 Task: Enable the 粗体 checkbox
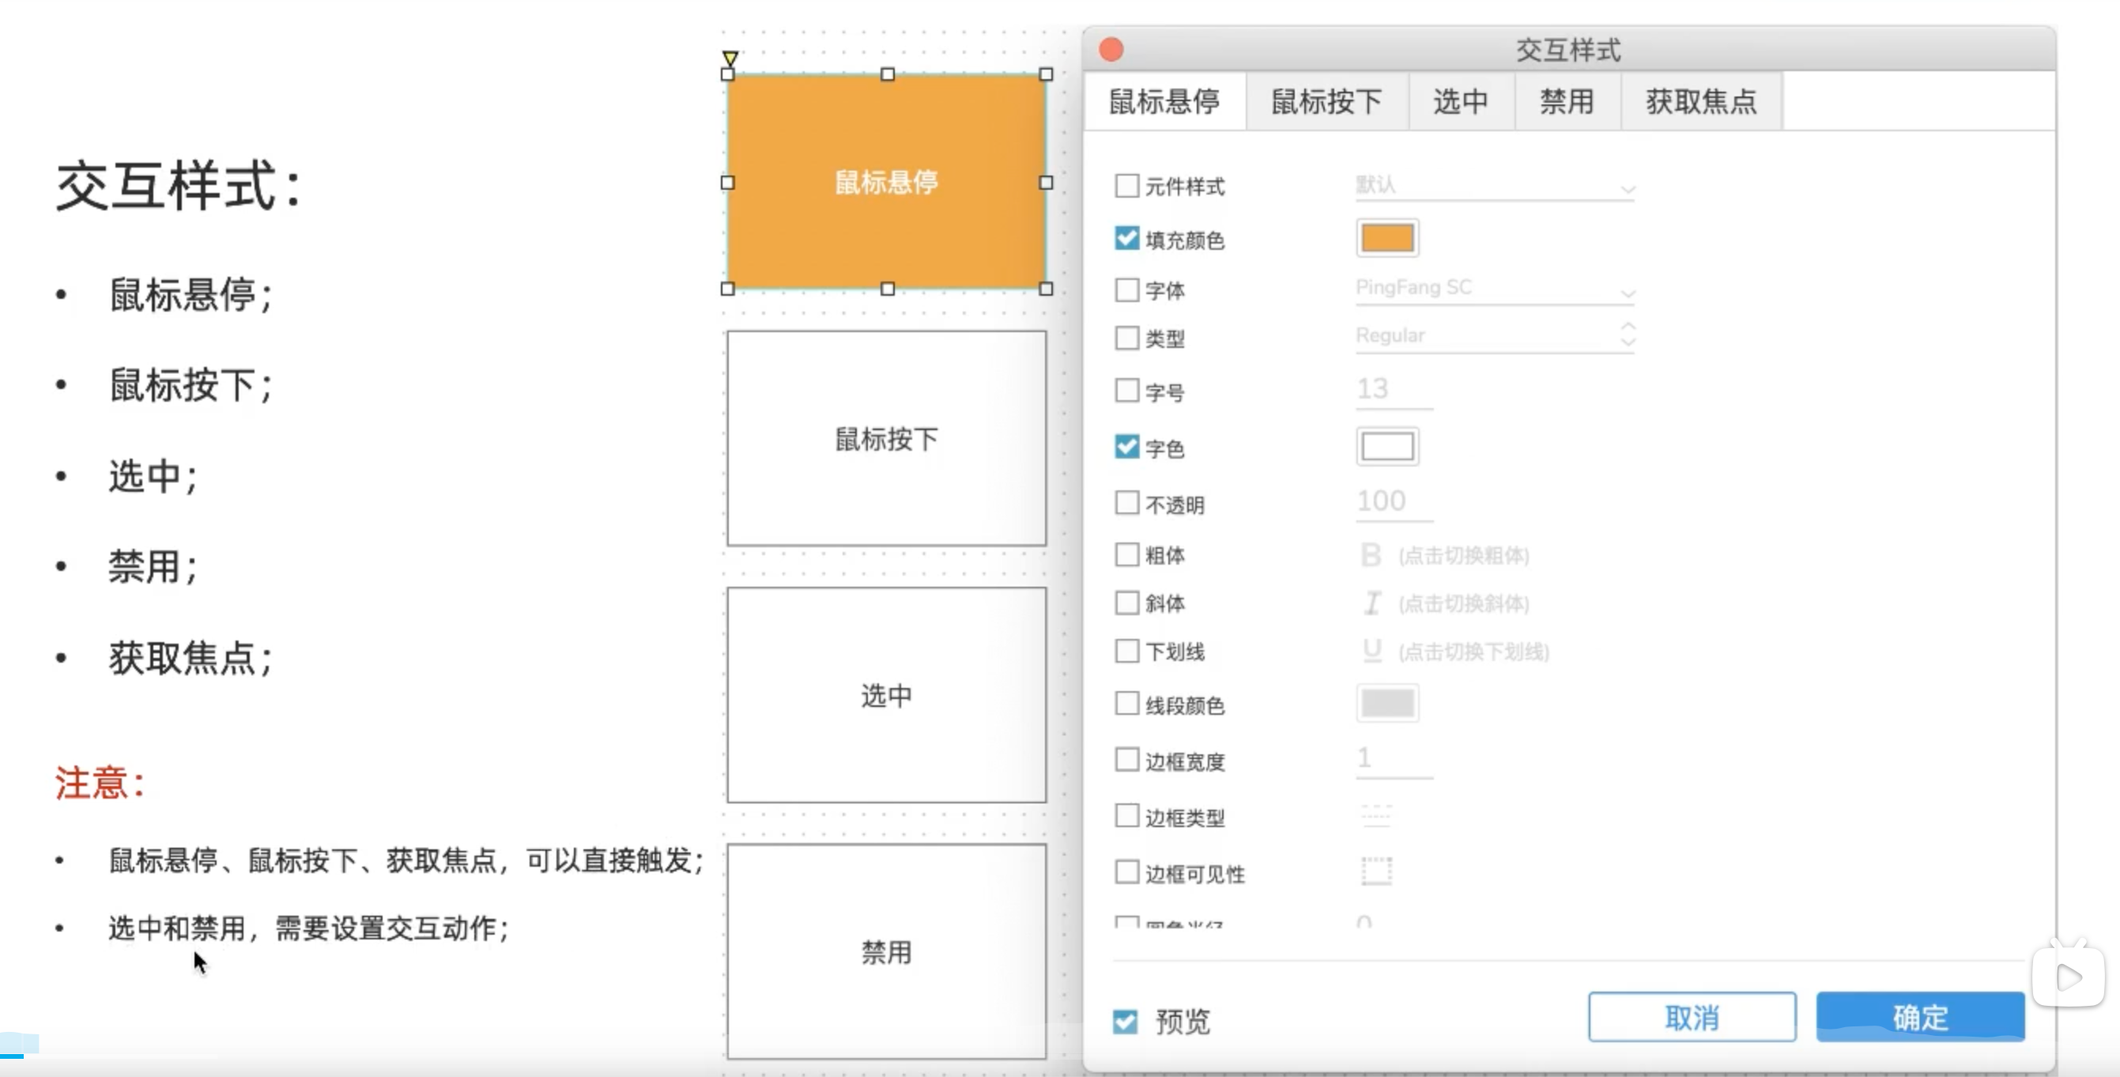(x=1126, y=554)
